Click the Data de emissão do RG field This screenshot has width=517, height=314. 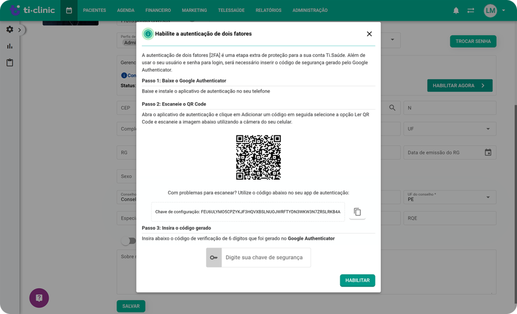[x=450, y=152]
